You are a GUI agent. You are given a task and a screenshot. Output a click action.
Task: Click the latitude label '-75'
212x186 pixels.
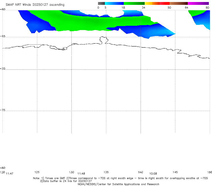[3, 110]
